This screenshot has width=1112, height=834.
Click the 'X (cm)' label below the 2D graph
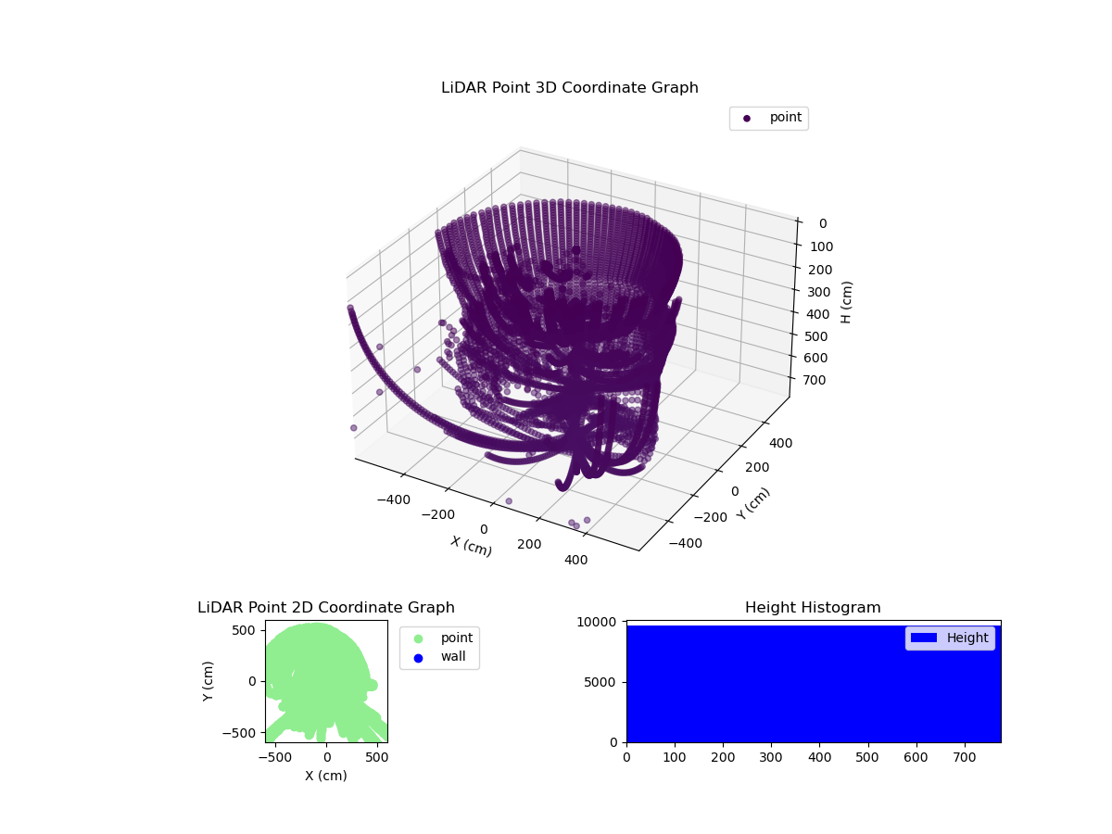click(326, 776)
